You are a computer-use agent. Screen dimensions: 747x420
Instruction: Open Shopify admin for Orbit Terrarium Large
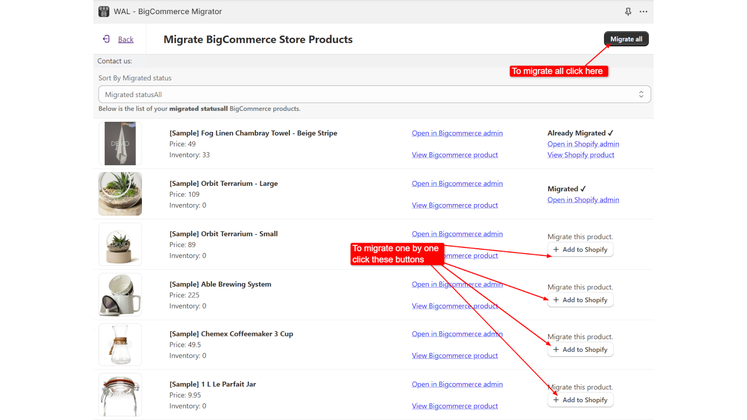[583, 199]
